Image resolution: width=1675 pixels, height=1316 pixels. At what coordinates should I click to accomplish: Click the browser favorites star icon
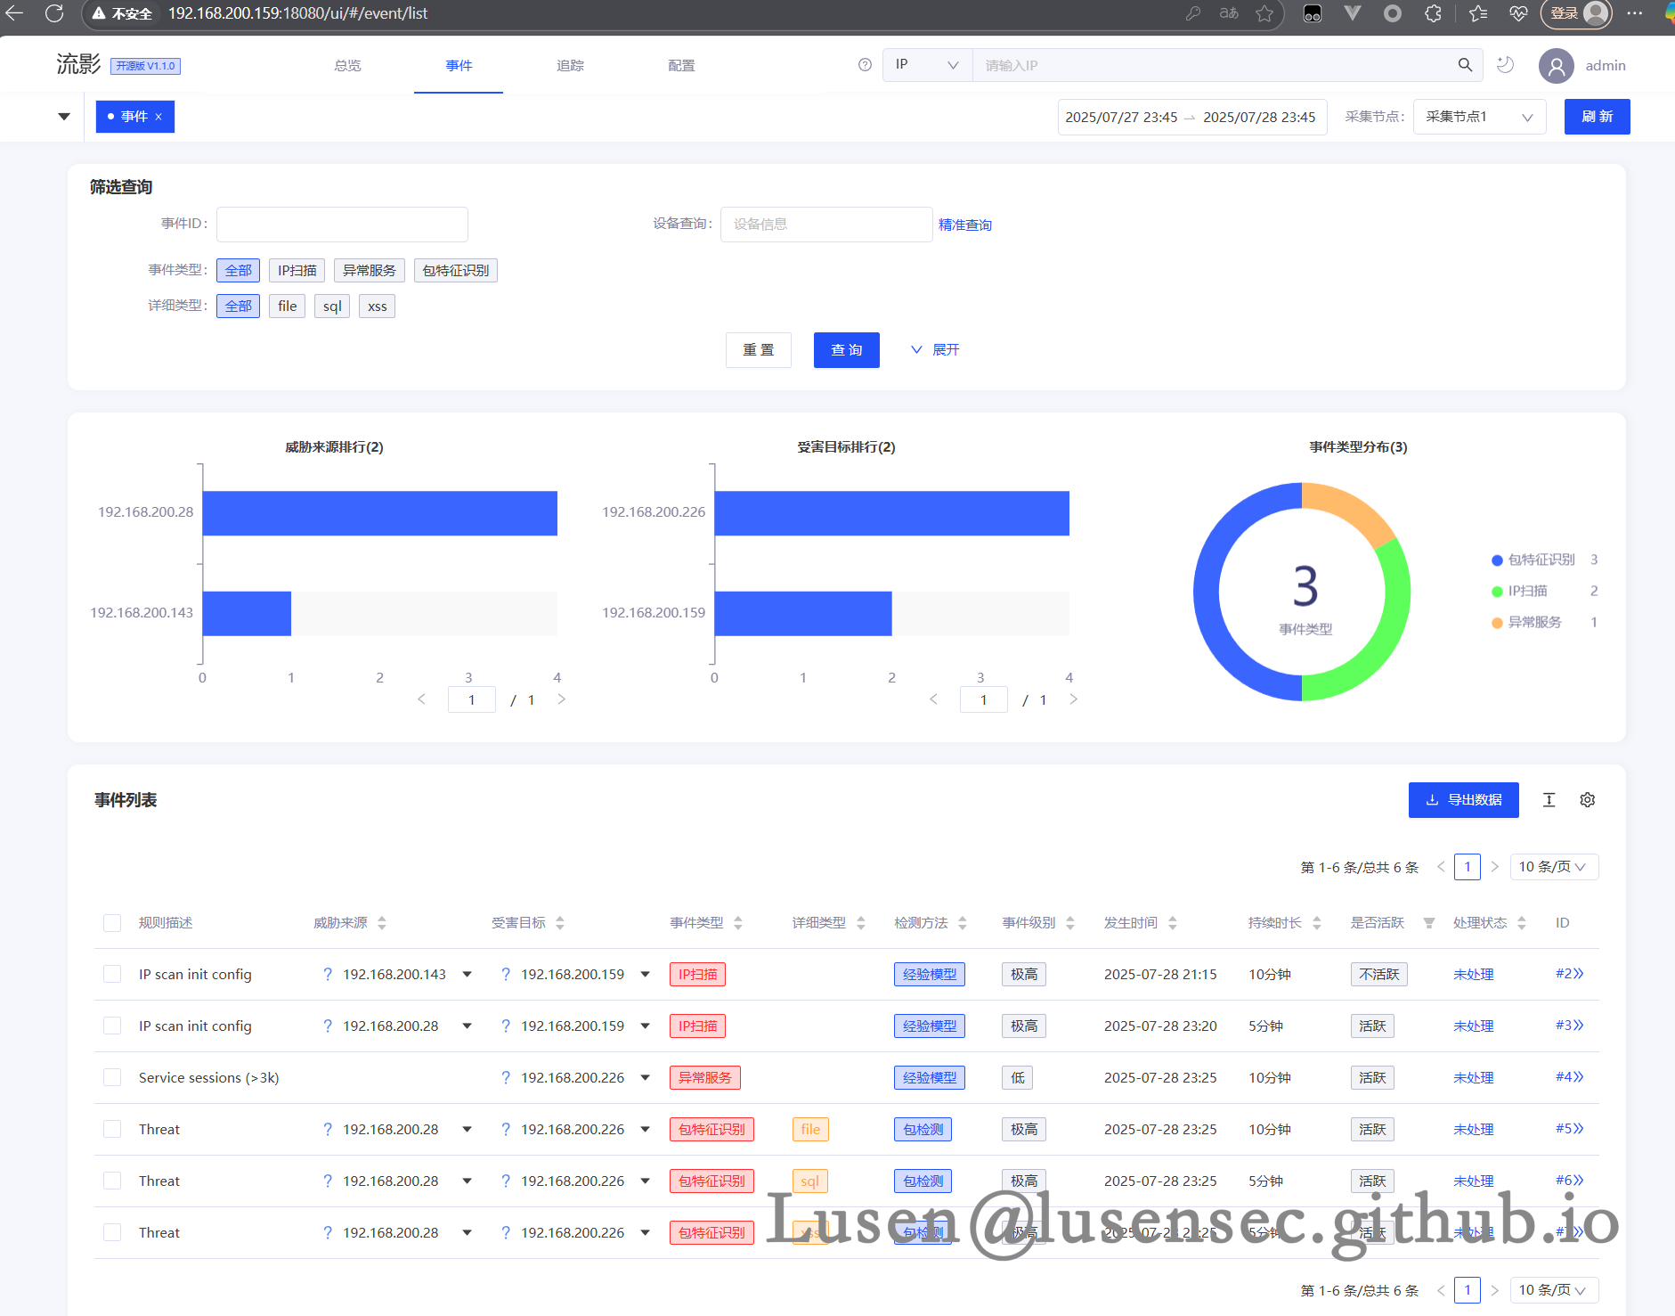1264,13
